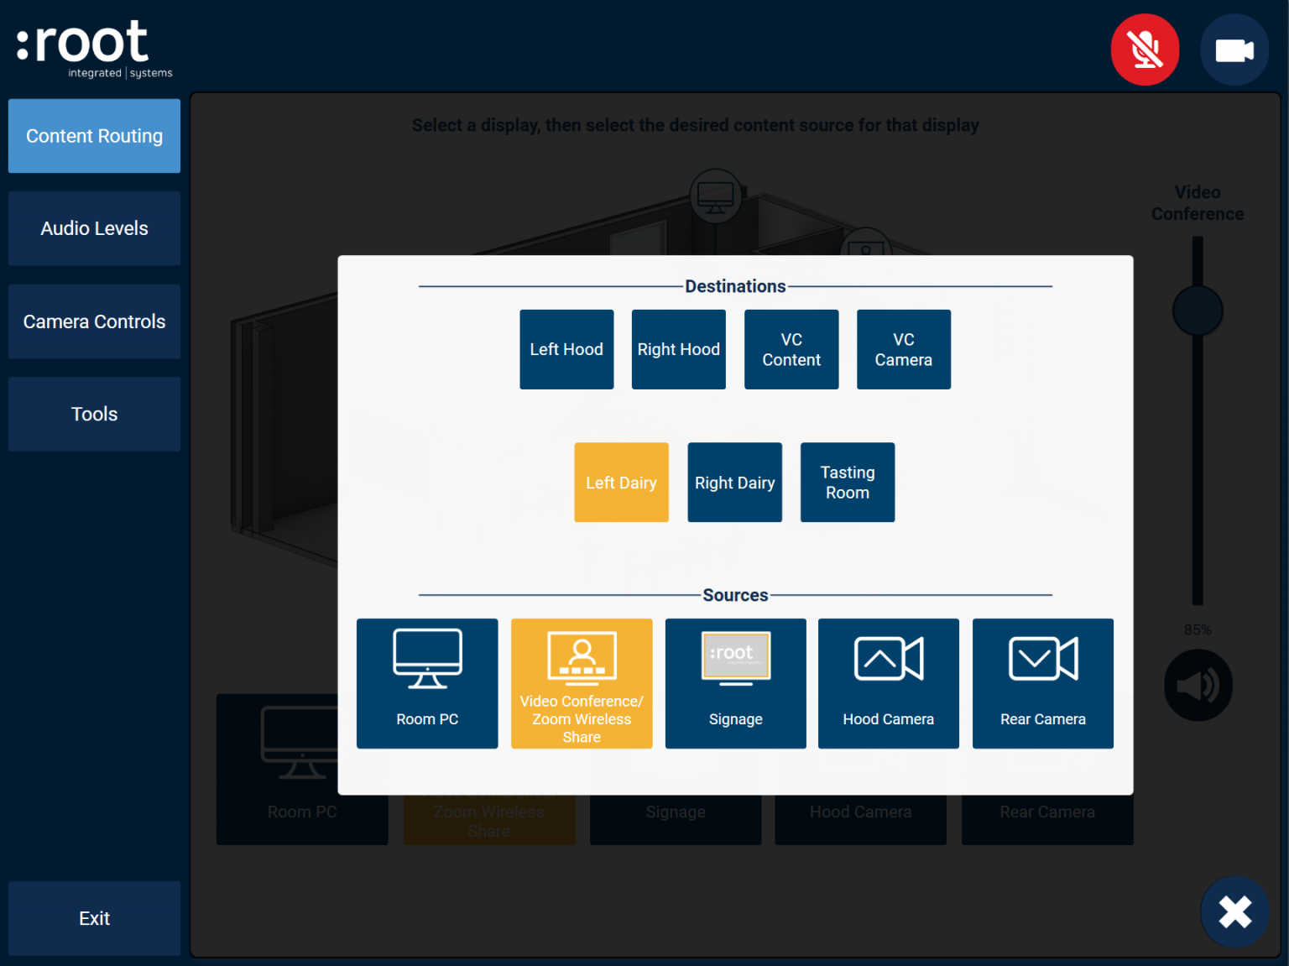Select Video Conference/Zoom Wireless Share source
Viewport: 1289px width, 966px height.
582,683
